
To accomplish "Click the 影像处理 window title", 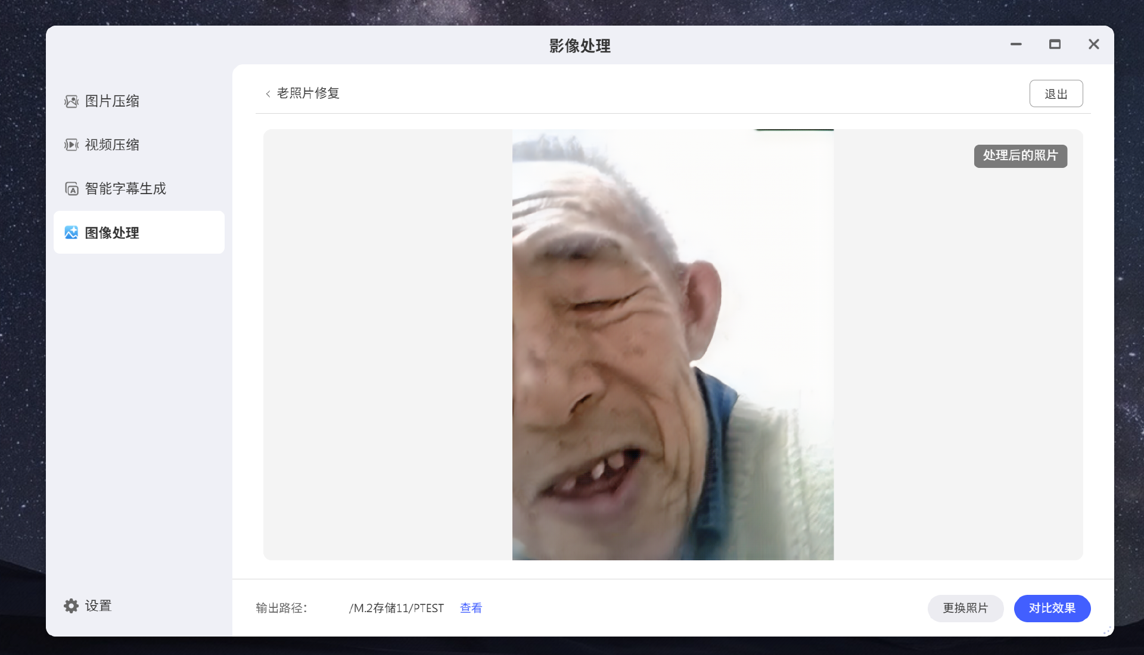I will pyautogui.click(x=579, y=46).
